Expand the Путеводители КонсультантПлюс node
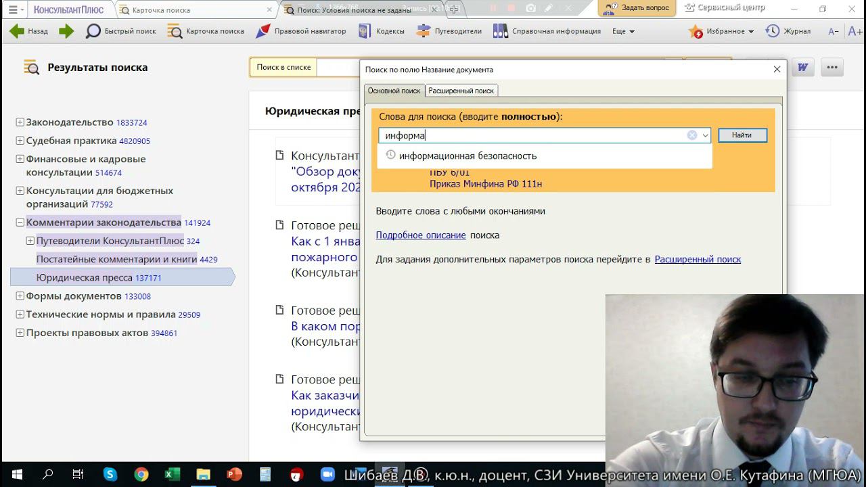Viewport: 866px width, 487px height. point(30,241)
